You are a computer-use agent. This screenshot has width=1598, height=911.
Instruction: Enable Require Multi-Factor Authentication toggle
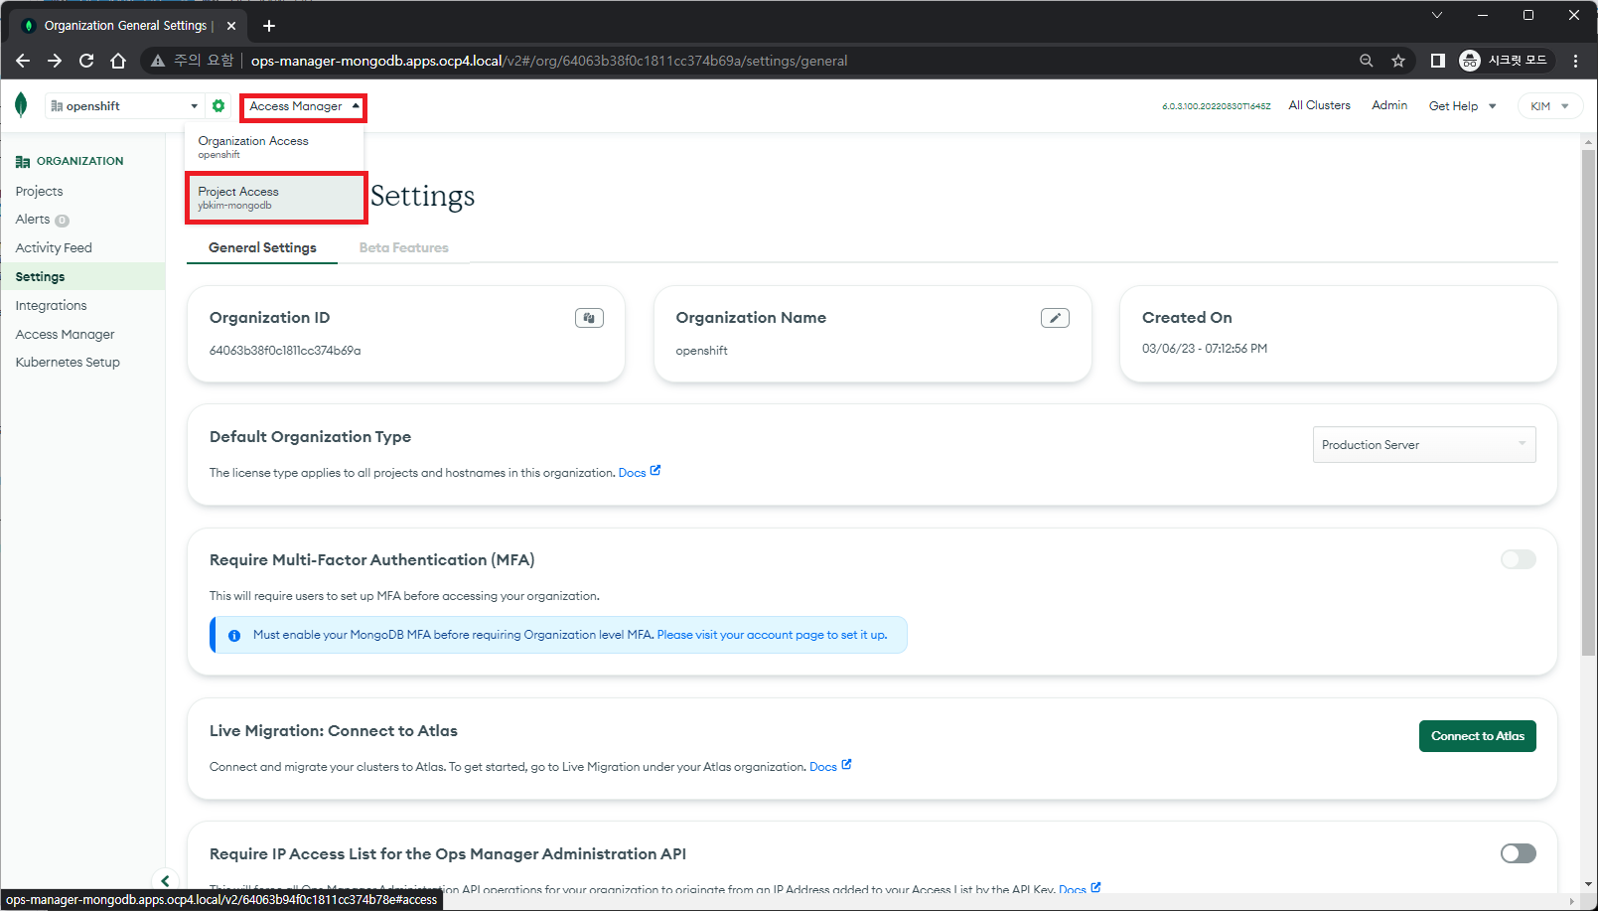[1518, 559]
